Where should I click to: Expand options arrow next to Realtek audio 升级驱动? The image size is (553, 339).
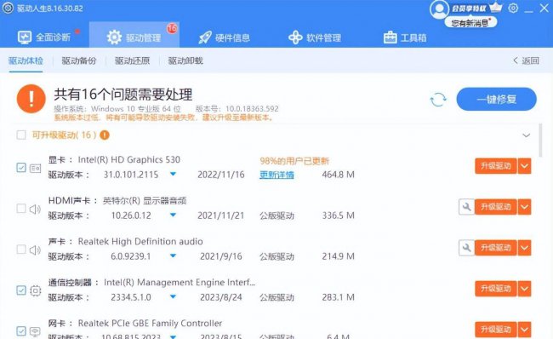click(524, 248)
